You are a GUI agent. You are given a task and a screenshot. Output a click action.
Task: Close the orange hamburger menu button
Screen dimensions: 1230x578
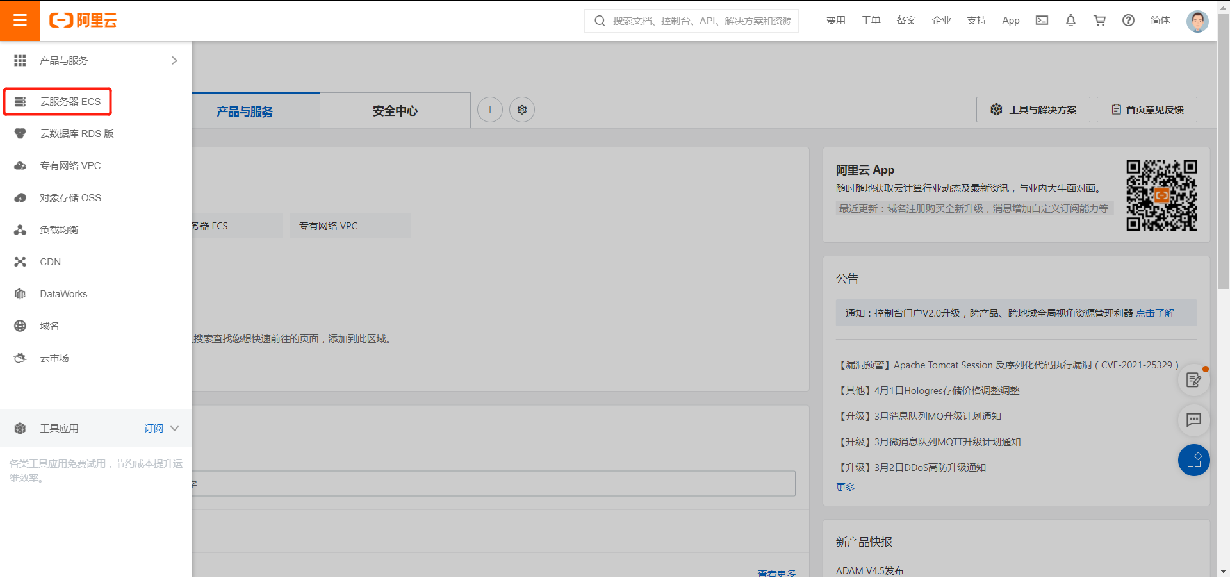20,21
